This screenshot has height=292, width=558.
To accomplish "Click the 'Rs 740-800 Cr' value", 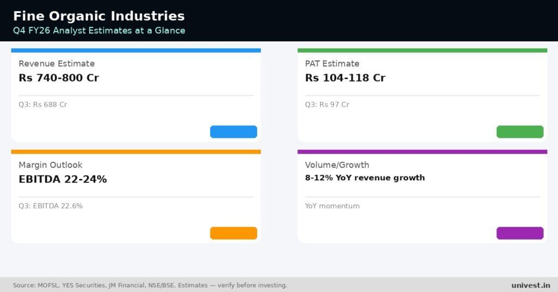I will [x=59, y=77].
